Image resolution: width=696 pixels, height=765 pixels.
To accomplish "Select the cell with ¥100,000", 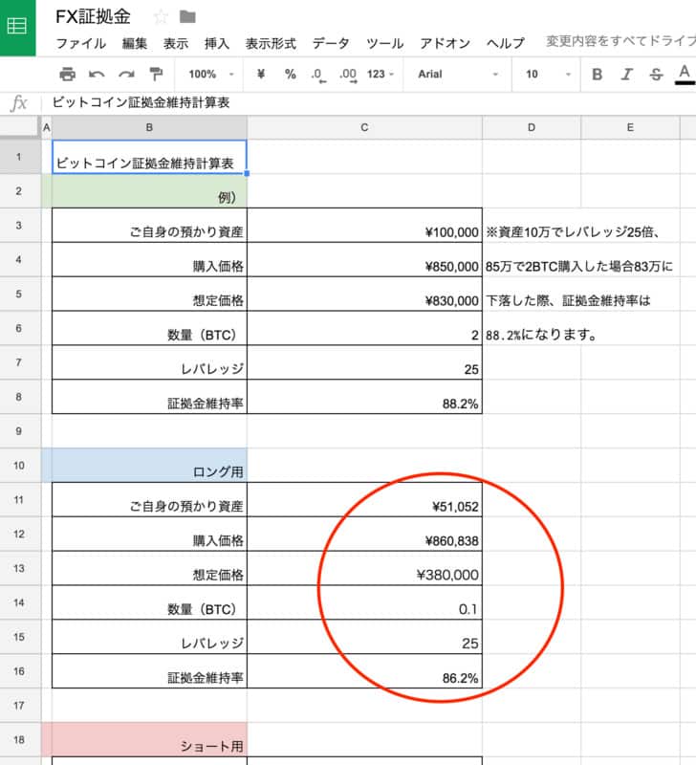I will pos(364,226).
